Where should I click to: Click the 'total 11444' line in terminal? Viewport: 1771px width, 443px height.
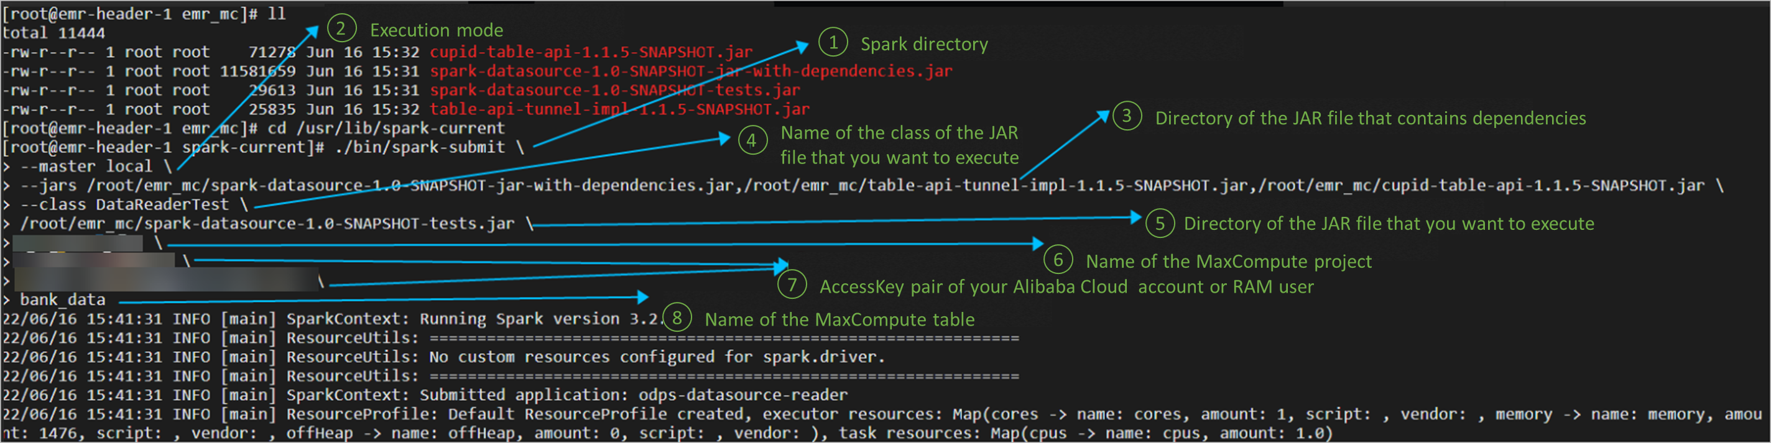coord(53,33)
